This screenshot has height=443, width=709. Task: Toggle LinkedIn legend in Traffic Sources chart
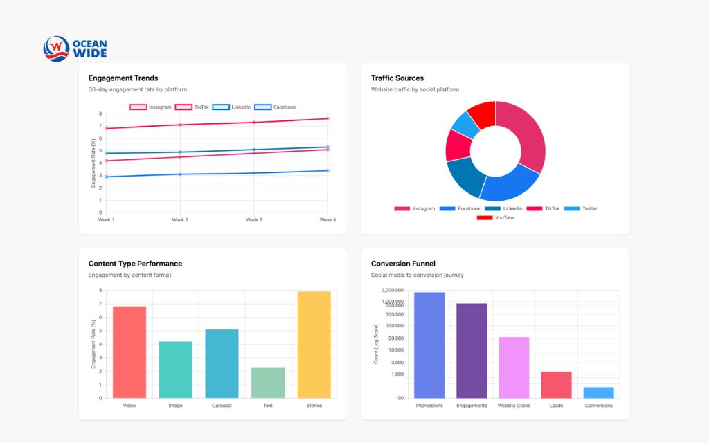tap(503, 209)
